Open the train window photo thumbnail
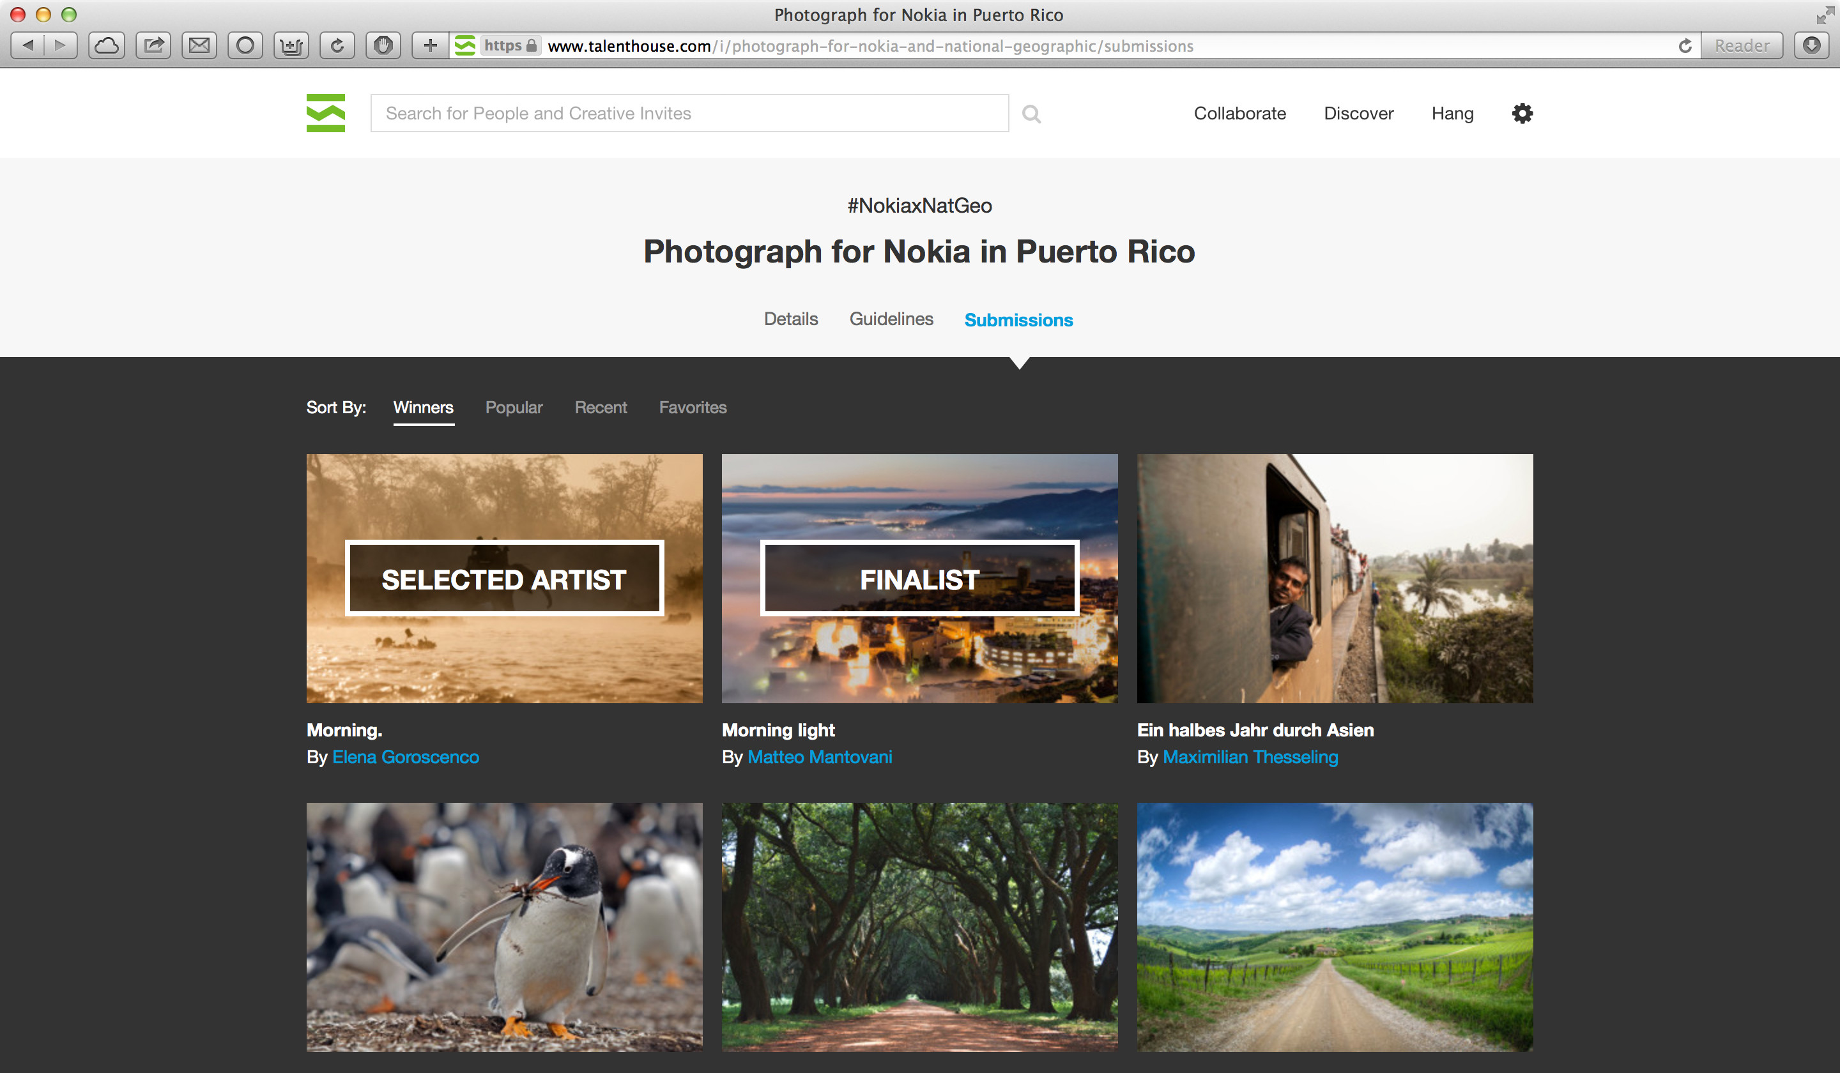The width and height of the screenshot is (1840, 1073). (1335, 578)
